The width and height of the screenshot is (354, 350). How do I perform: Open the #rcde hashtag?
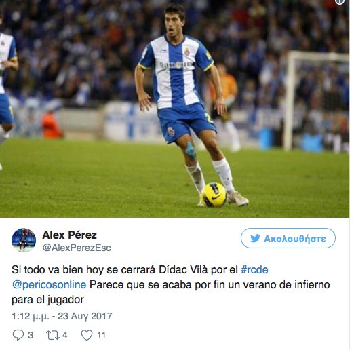[254, 270]
